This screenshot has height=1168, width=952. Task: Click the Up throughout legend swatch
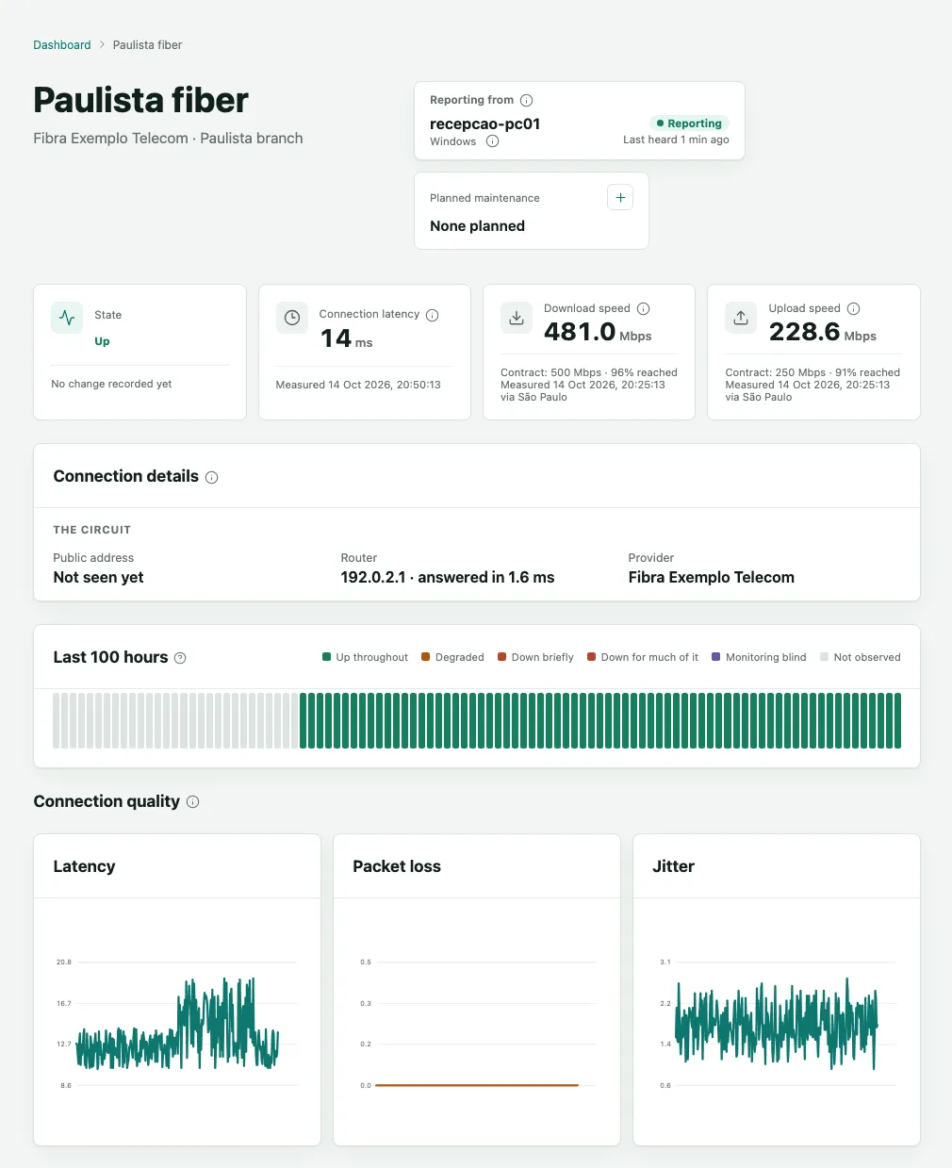[x=326, y=657]
